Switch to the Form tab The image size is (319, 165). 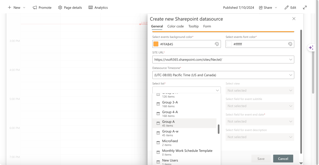(207, 26)
